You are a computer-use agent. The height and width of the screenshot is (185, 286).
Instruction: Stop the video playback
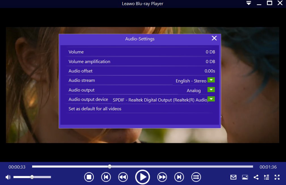point(89,177)
